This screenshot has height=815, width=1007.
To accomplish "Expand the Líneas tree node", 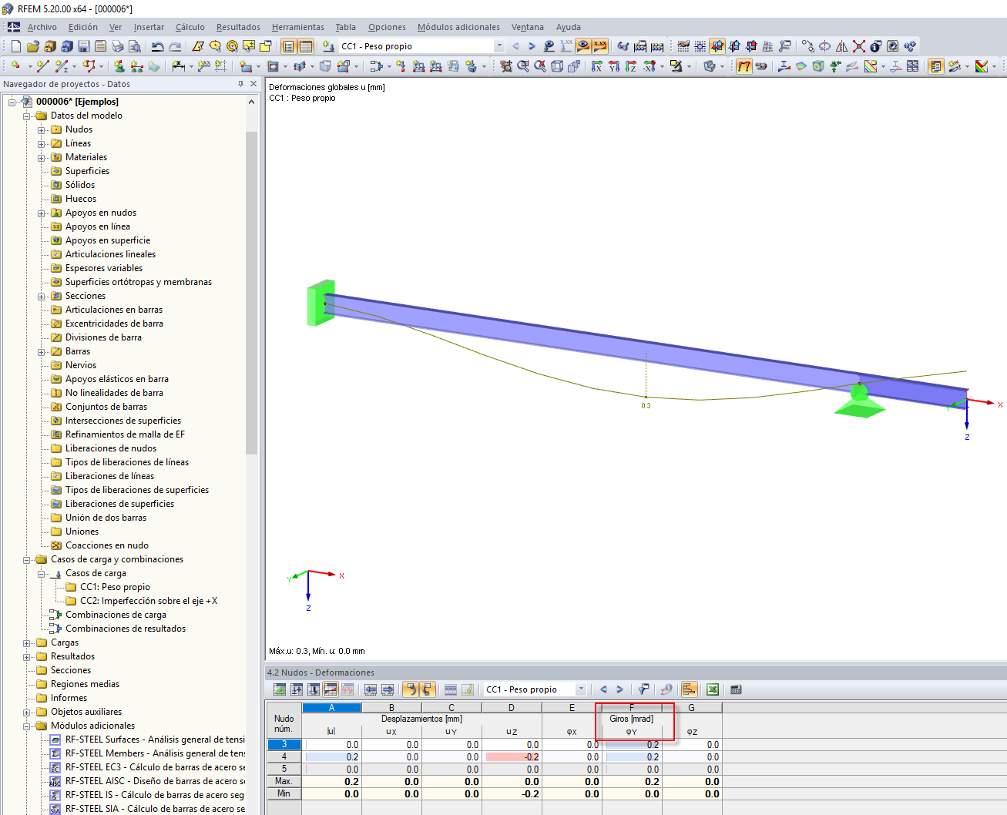I will (x=42, y=143).
